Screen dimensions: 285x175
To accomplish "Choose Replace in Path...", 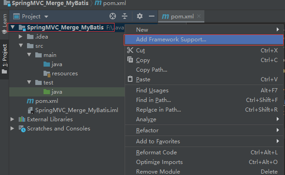I will 204,110.
